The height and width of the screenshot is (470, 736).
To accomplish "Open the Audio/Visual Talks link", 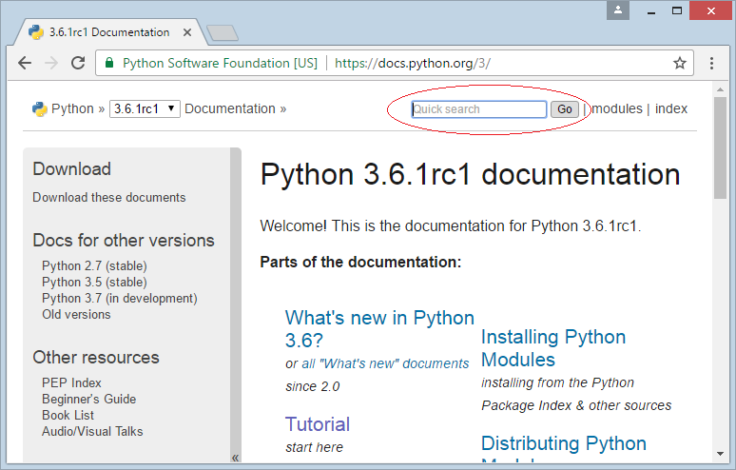I will coord(92,432).
